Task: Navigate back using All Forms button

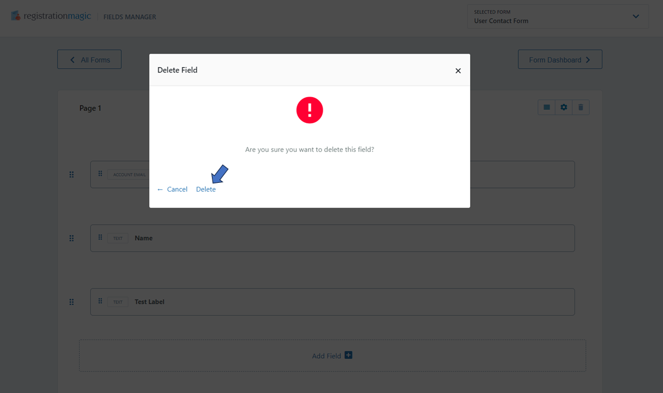Action: pyautogui.click(x=89, y=59)
